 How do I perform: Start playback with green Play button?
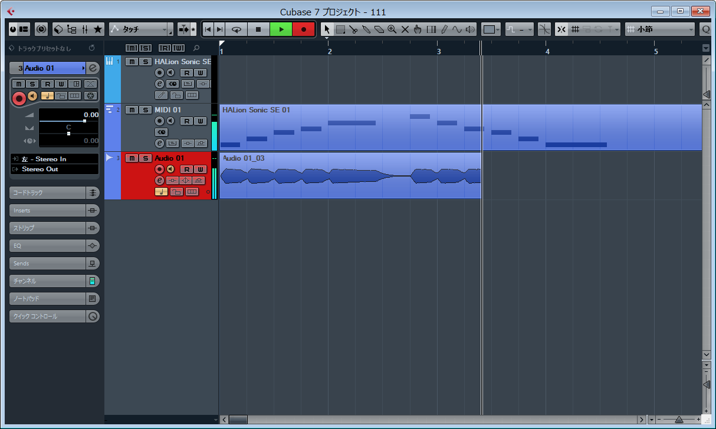point(281,29)
